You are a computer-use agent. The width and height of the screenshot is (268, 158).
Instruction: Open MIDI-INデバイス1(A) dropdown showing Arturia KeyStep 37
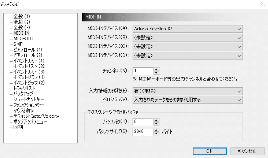pos(187,29)
